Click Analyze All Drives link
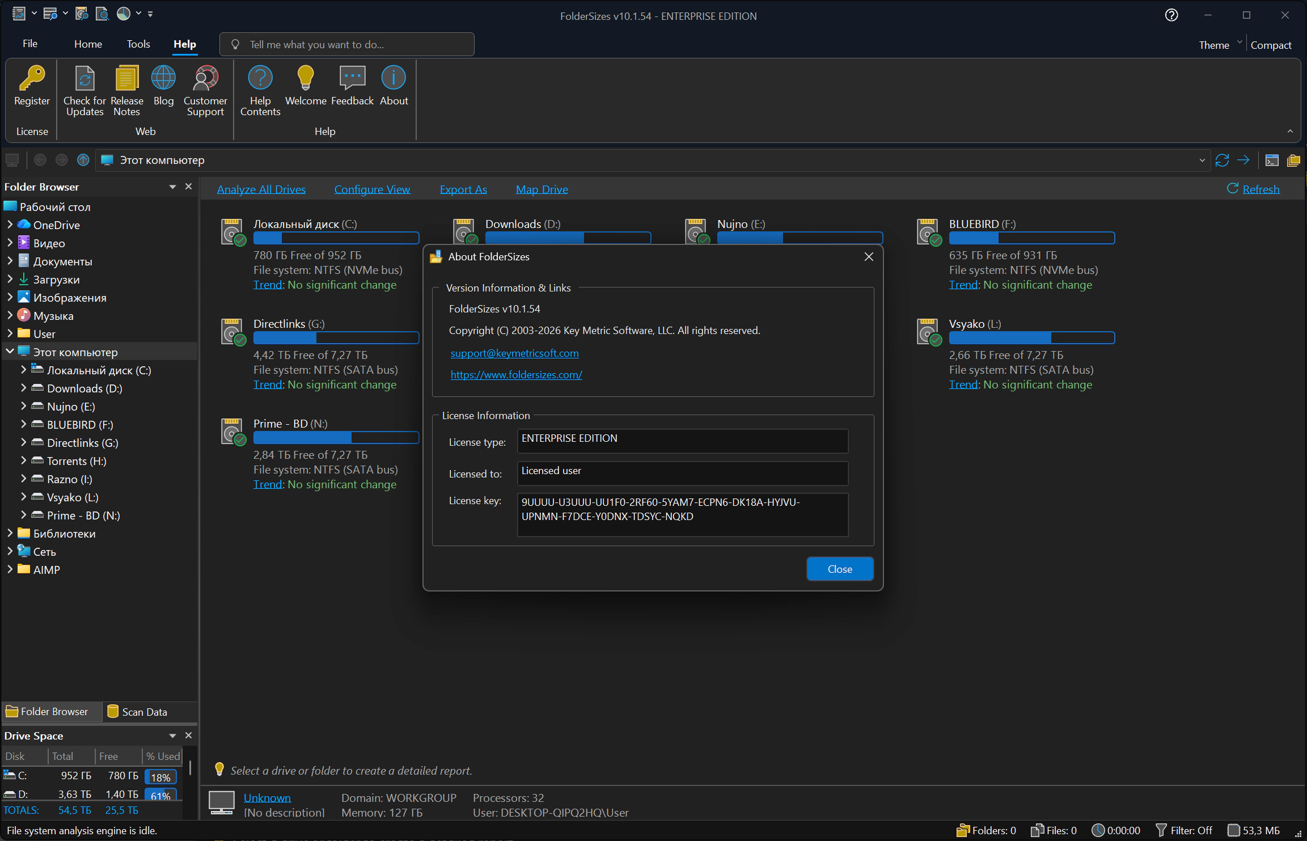Image resolution: width=1307 pixels, height=841 pixels. (261, 189)
